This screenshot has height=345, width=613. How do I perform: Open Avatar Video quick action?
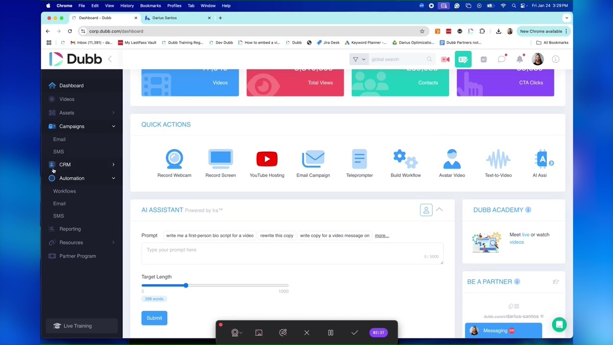(x=452, y=163)
